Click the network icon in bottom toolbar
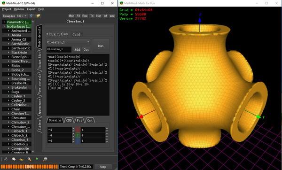This screenshot has width=282, height=170. [6, 159]
